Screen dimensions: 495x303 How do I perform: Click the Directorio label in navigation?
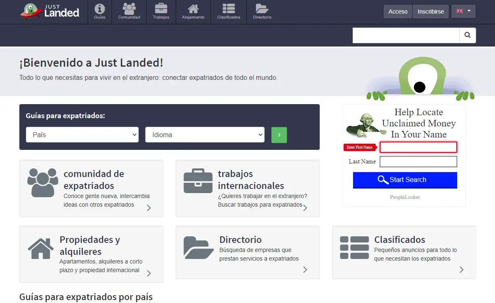point(262,17)
